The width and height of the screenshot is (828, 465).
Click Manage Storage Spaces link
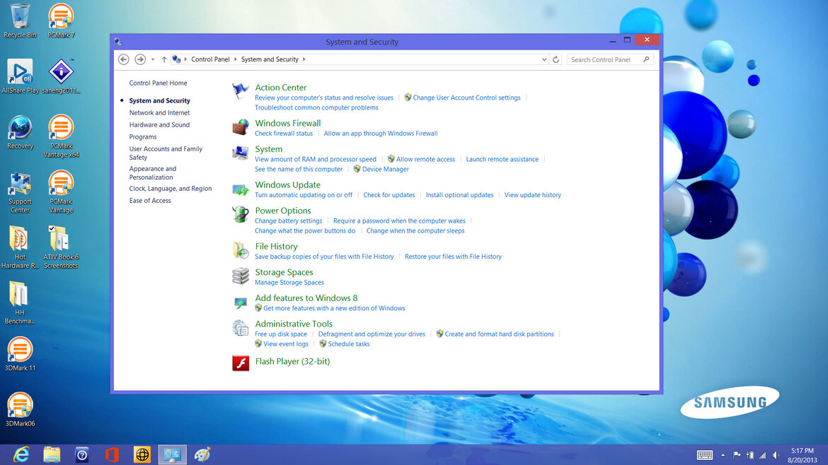[x=289, y=283]
